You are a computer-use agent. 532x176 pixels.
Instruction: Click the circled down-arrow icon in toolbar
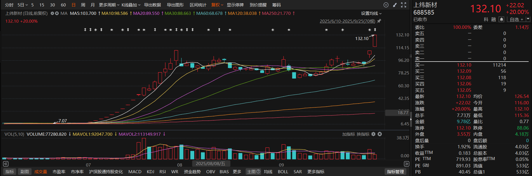point(386,5)
